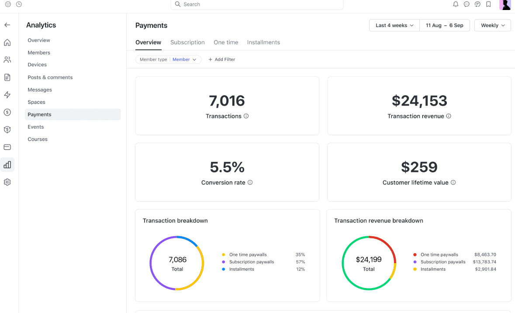Screen dimensions: 515x313
Task: Open the document page icon in left rail
Action: 7,77
